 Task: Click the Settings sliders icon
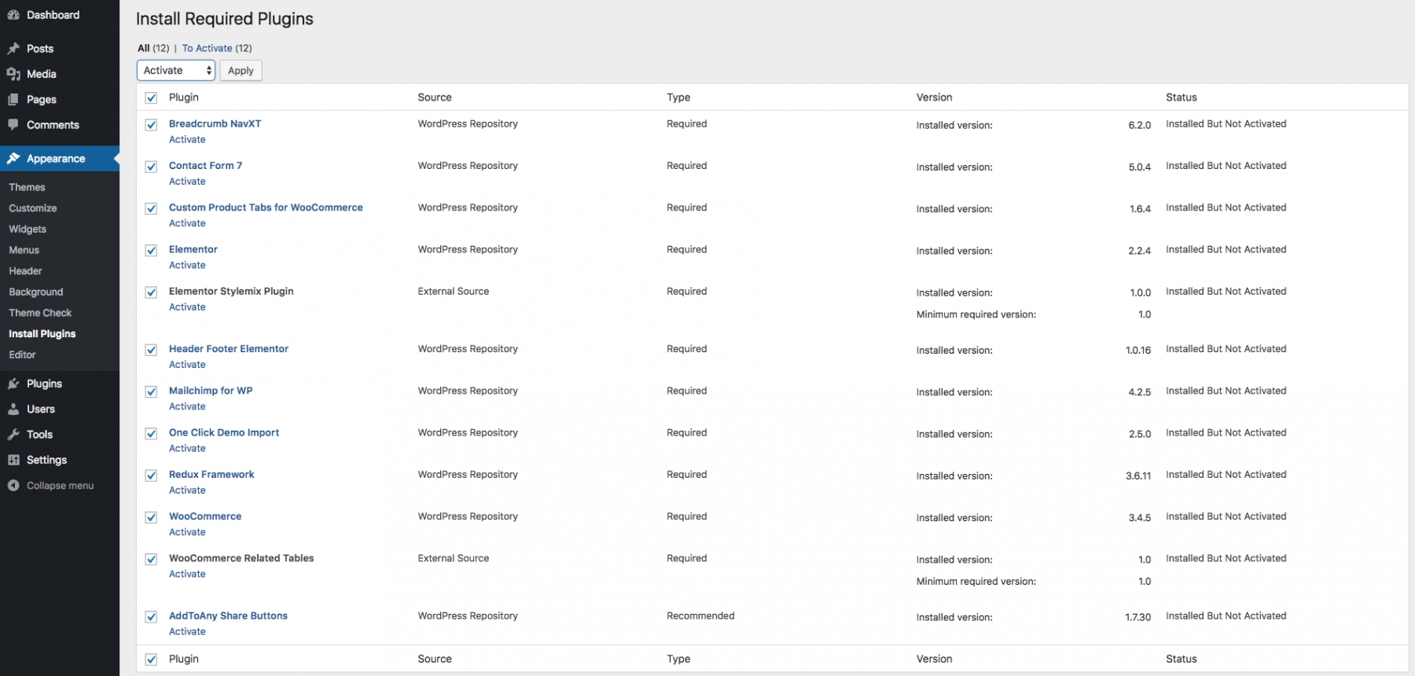[x=13, y=460]
